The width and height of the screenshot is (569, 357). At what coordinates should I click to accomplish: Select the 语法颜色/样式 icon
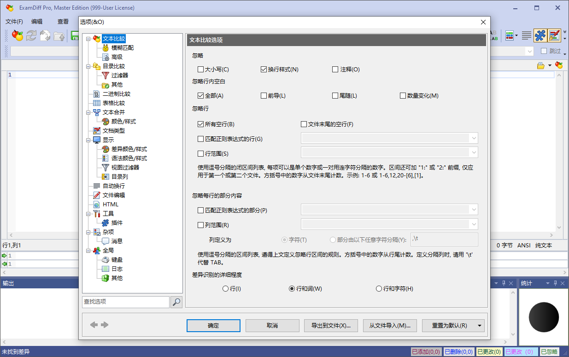click(x=106, y=158)
